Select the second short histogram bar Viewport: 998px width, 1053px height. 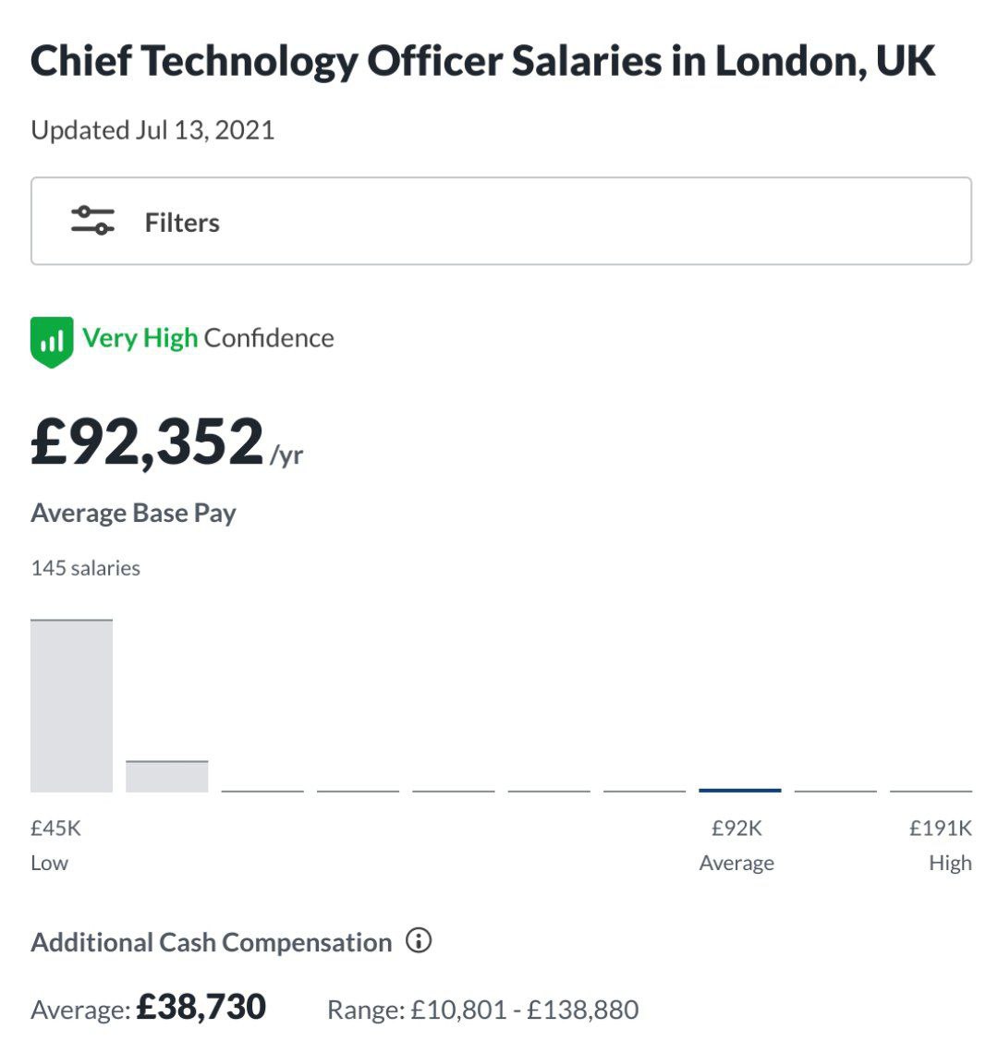[166, 776]
